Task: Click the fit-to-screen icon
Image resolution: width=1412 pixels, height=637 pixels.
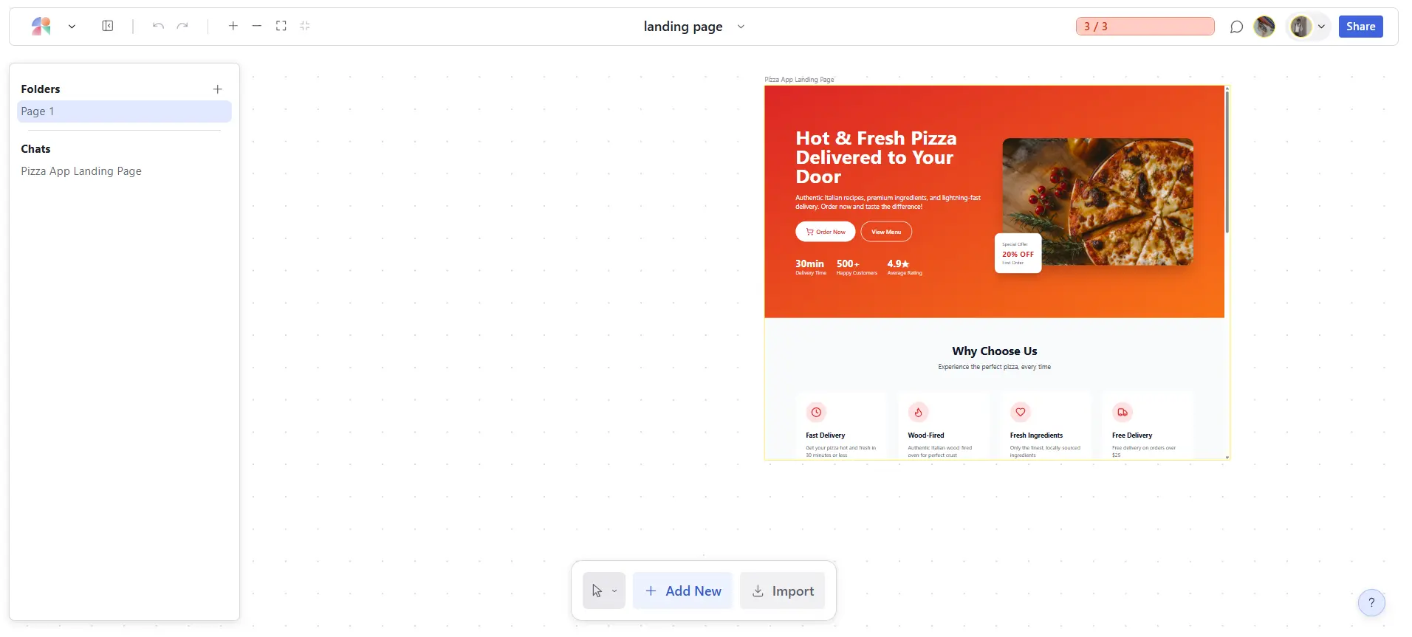Action: tap(281, 27)
